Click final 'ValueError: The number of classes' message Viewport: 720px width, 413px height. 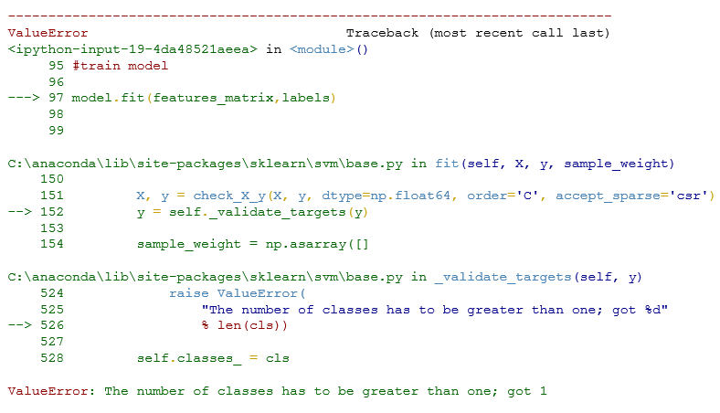(x=278, y=391)
